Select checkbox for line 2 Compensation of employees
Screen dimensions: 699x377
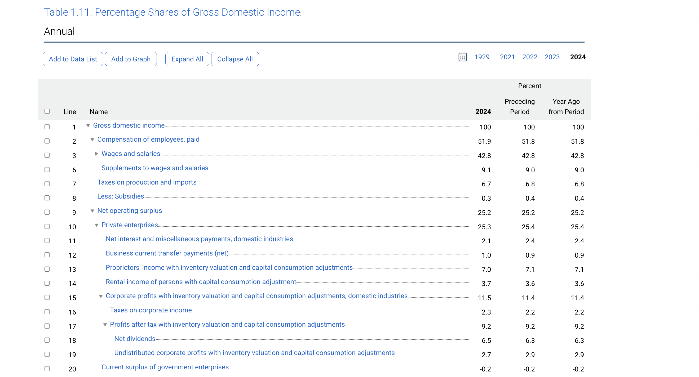point(47,141)
